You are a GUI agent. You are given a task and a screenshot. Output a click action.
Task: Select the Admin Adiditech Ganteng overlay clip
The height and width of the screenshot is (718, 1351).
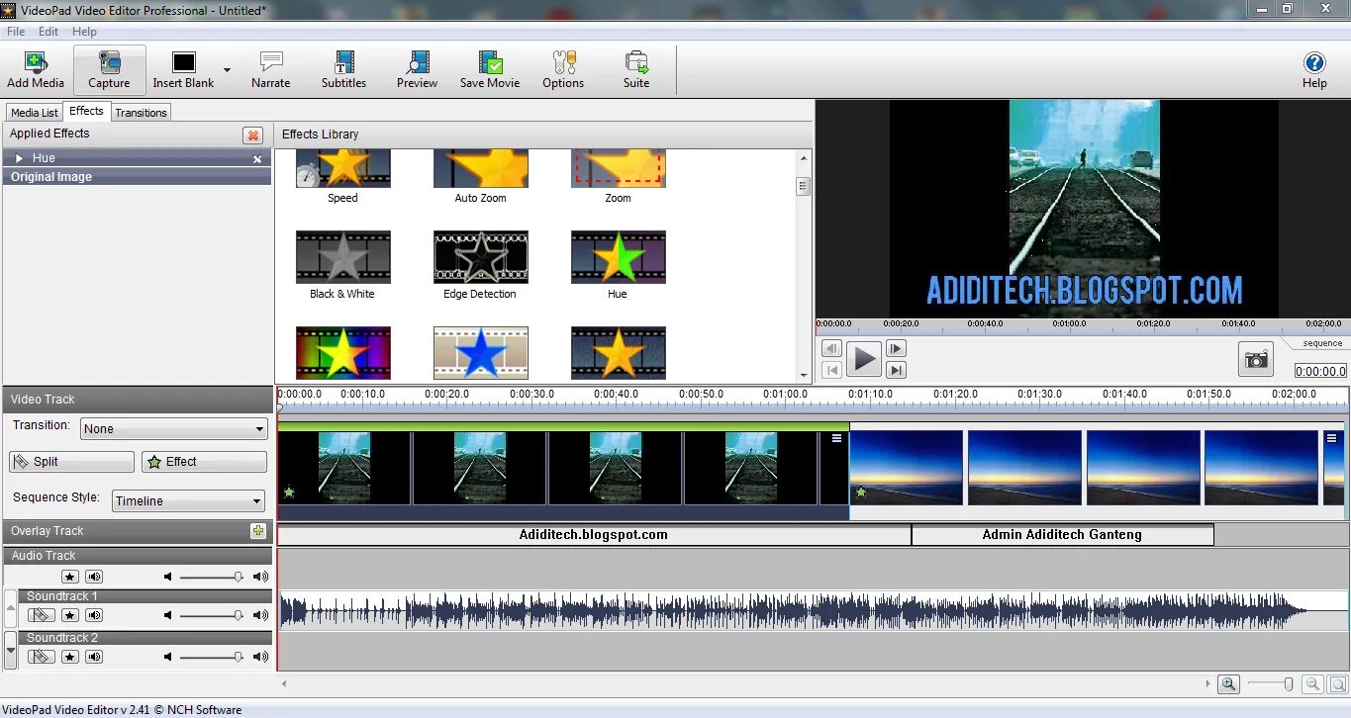1062,535
